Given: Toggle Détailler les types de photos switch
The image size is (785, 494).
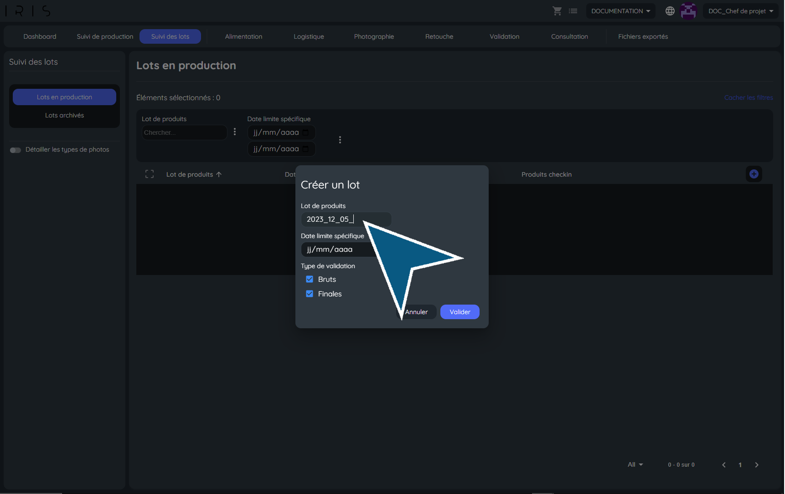Looking at the screenshot, I should click(x=15, y=150).
